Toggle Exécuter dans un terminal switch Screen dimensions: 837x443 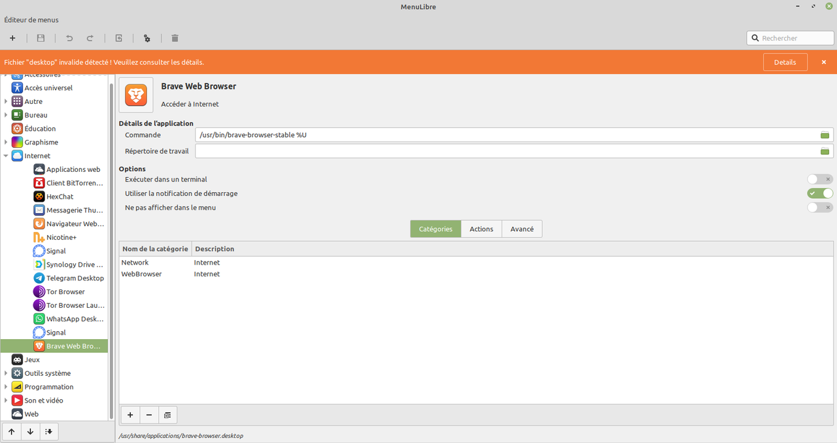click(820, 179)
